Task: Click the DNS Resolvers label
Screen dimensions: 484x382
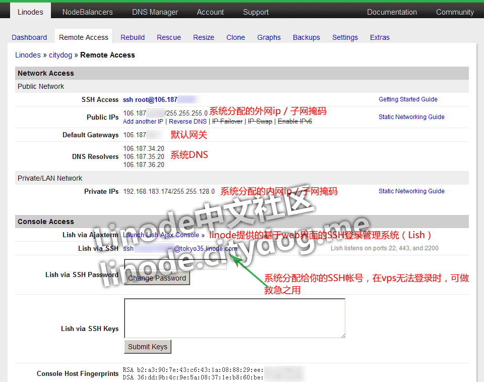Action: 95,157
